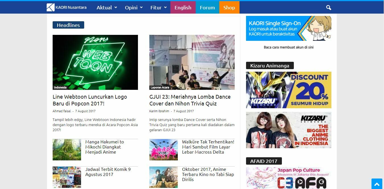Open the Shop menu item
Viewport: 384px width, 189px height.
click(x=229, y=8)
